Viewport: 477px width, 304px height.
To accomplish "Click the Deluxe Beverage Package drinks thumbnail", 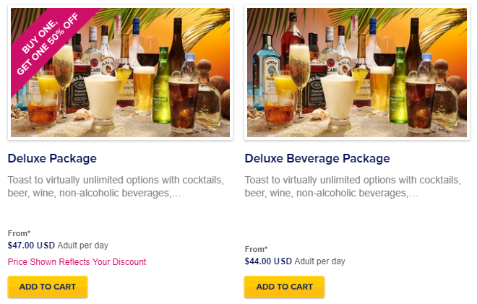I will [x=357, y=73].
